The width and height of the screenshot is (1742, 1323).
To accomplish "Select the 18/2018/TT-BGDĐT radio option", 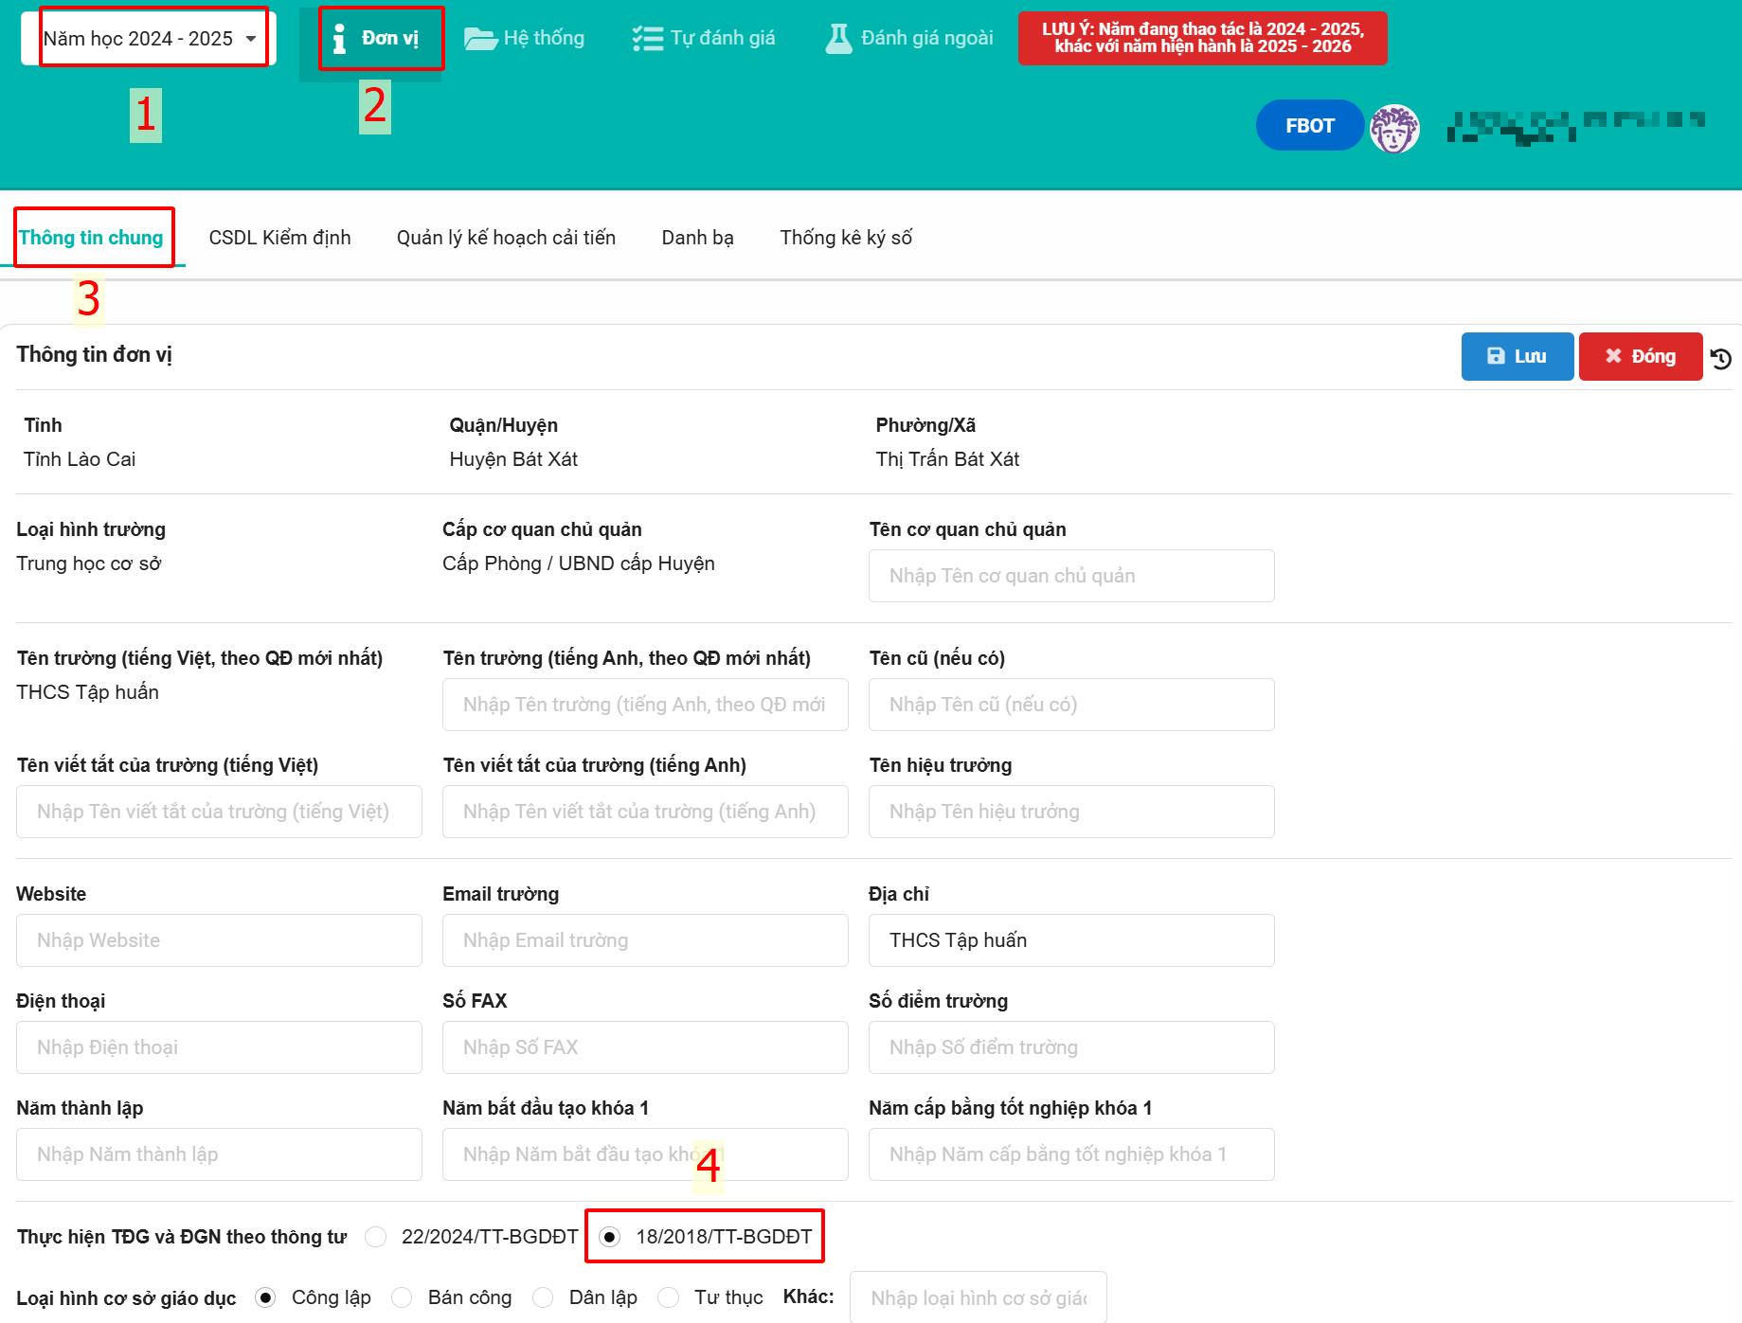I will click(610, 1237).
